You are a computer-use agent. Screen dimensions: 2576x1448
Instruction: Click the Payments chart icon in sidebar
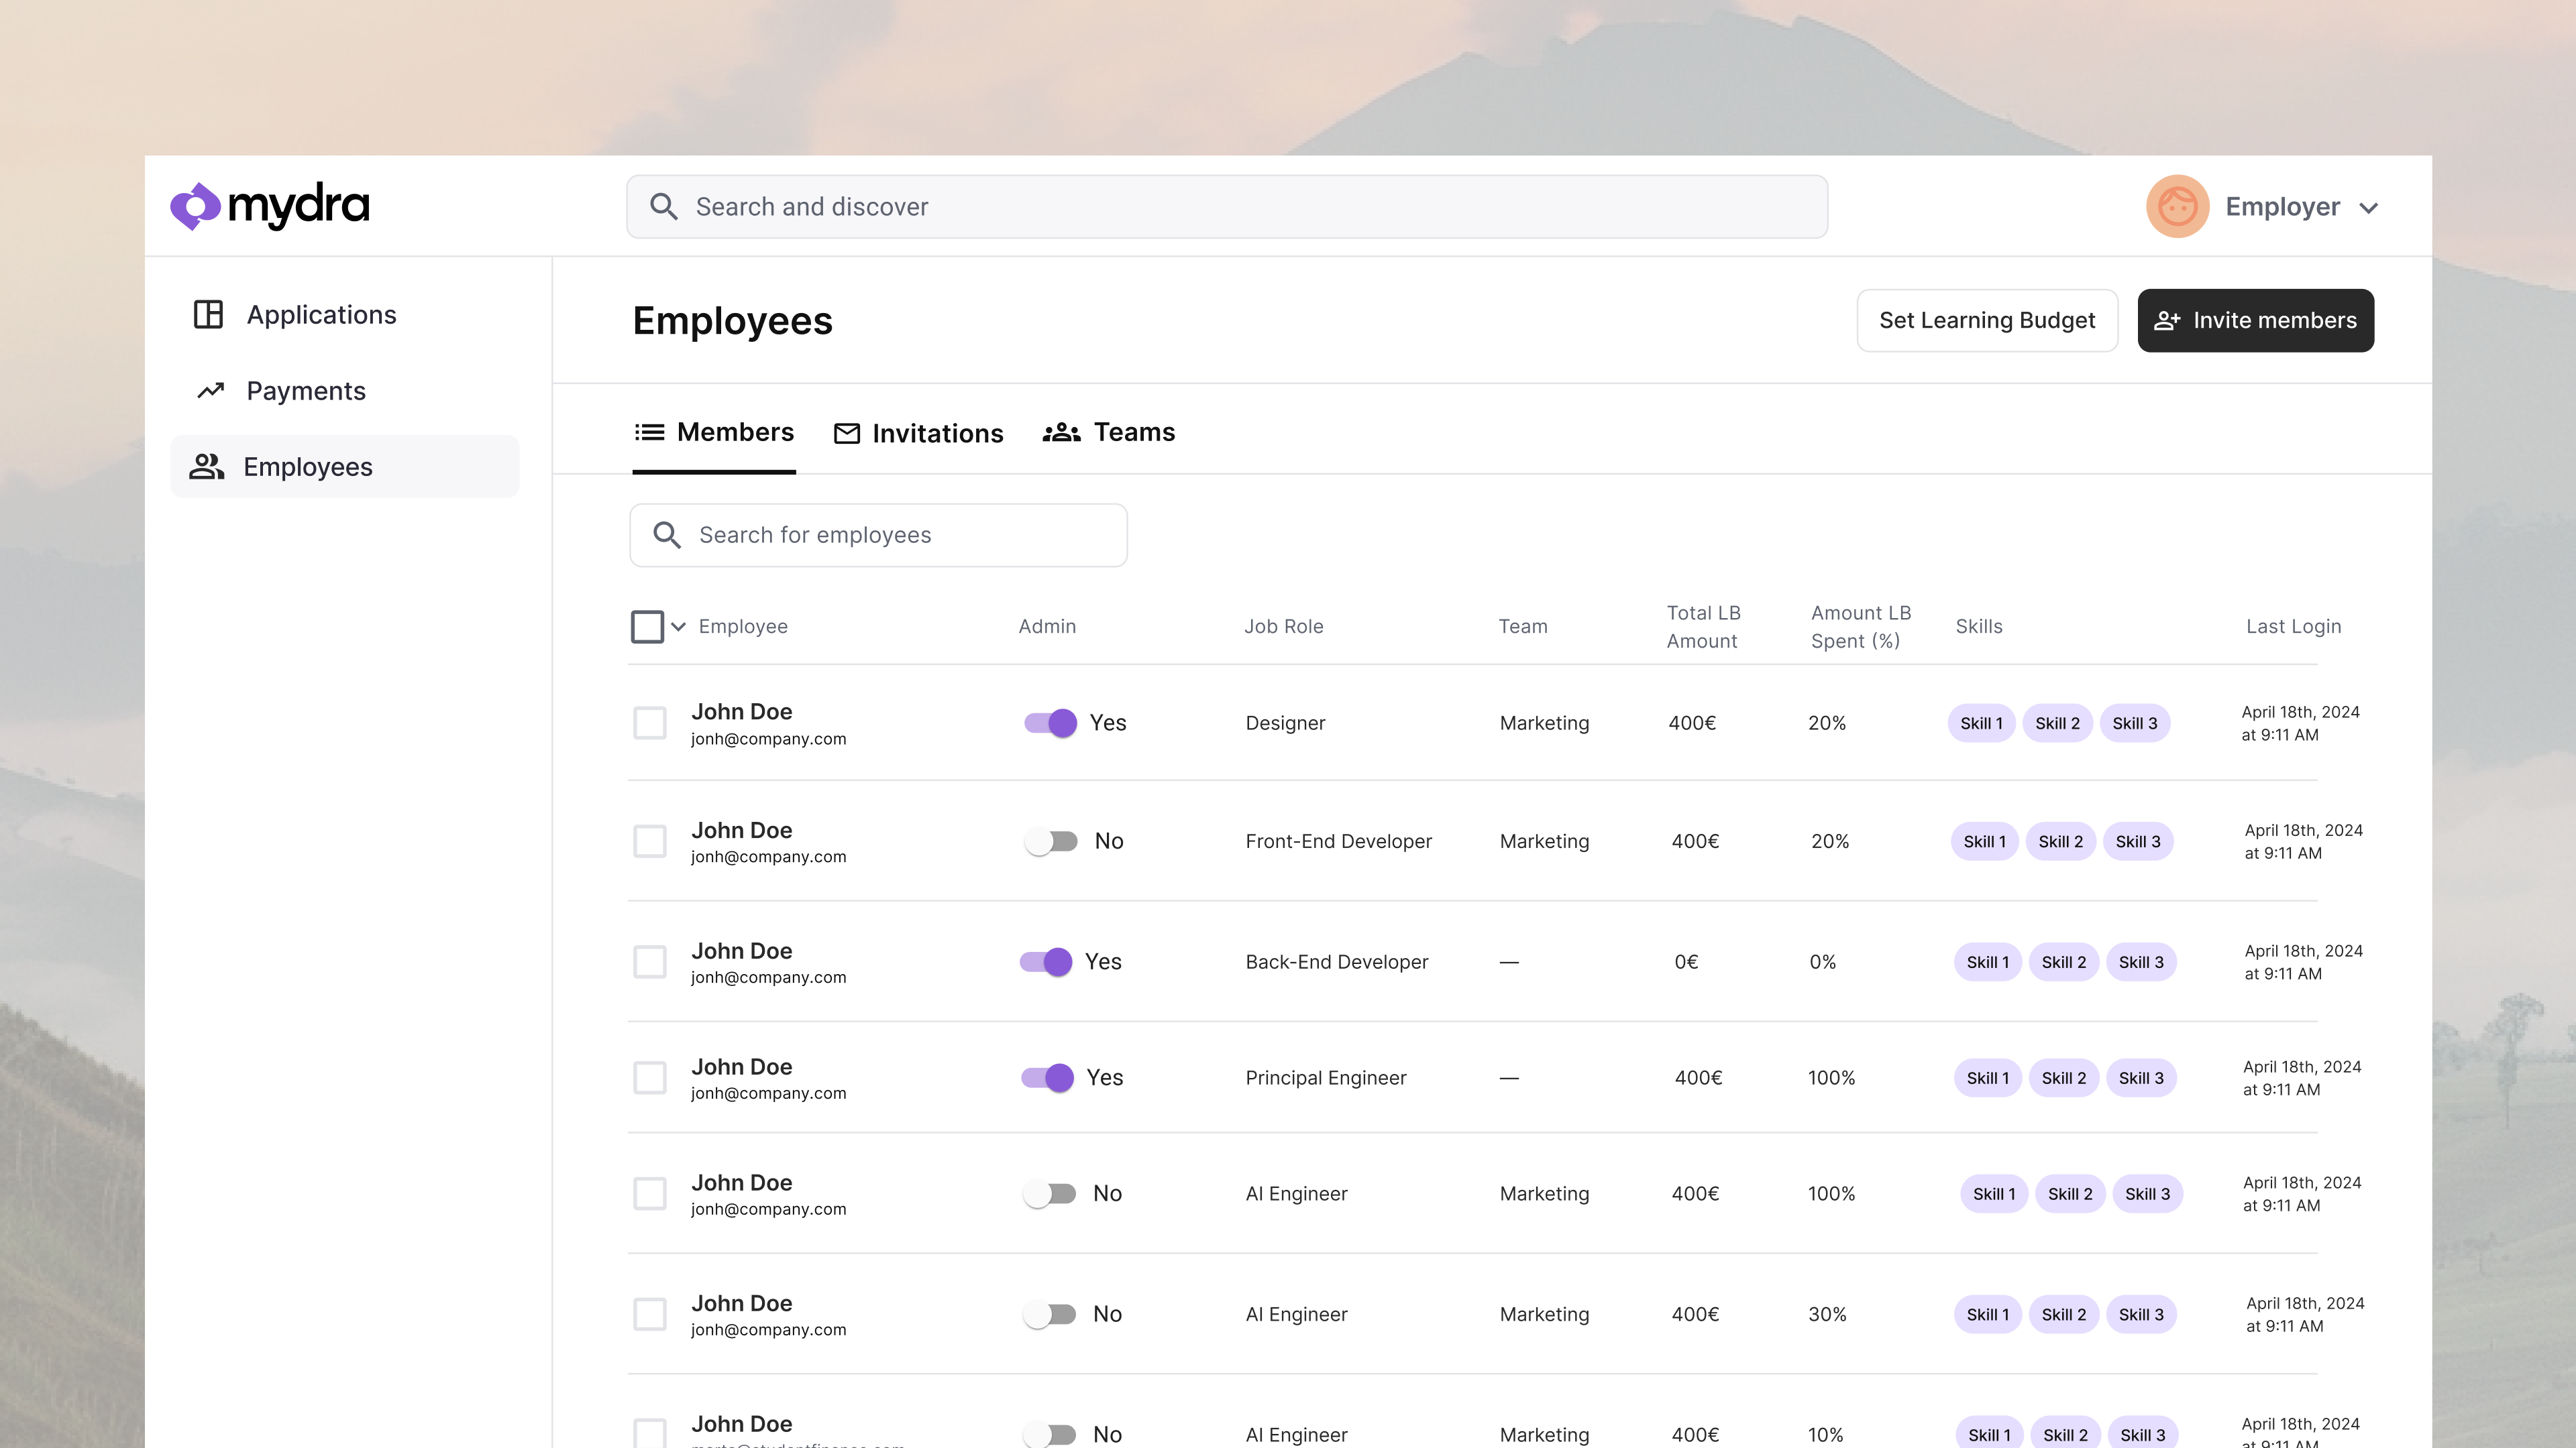tap(210, 389)
